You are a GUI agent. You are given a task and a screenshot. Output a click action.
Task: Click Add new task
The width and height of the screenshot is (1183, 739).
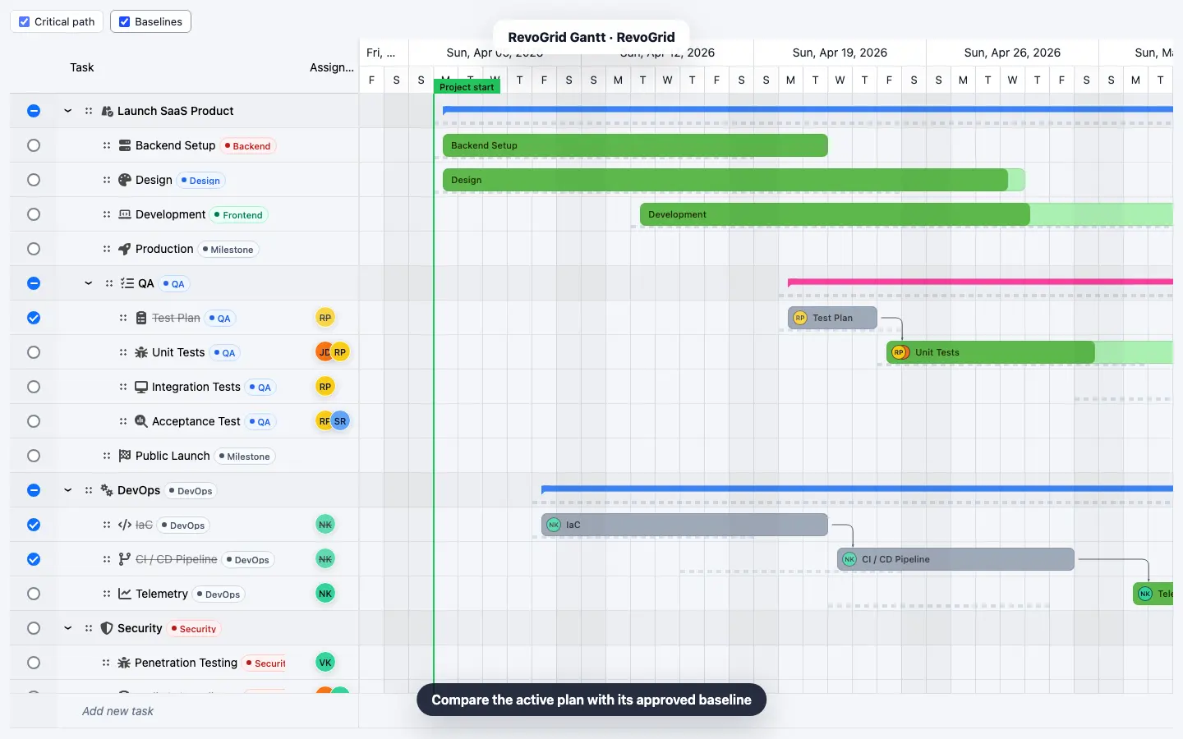[x=117, y=711]
